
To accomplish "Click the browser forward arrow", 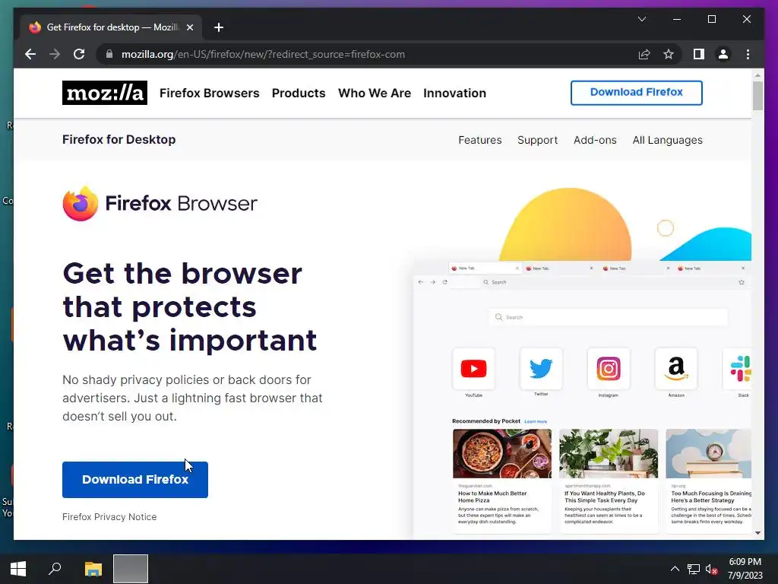I will (55, 54).
